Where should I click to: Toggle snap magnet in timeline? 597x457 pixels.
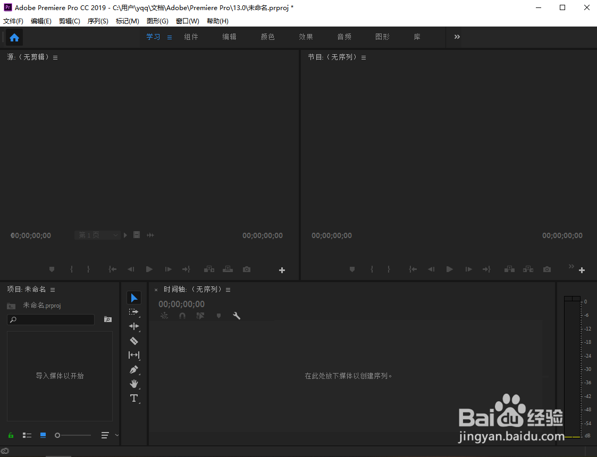pyautogui.click(x=182, y=316)
